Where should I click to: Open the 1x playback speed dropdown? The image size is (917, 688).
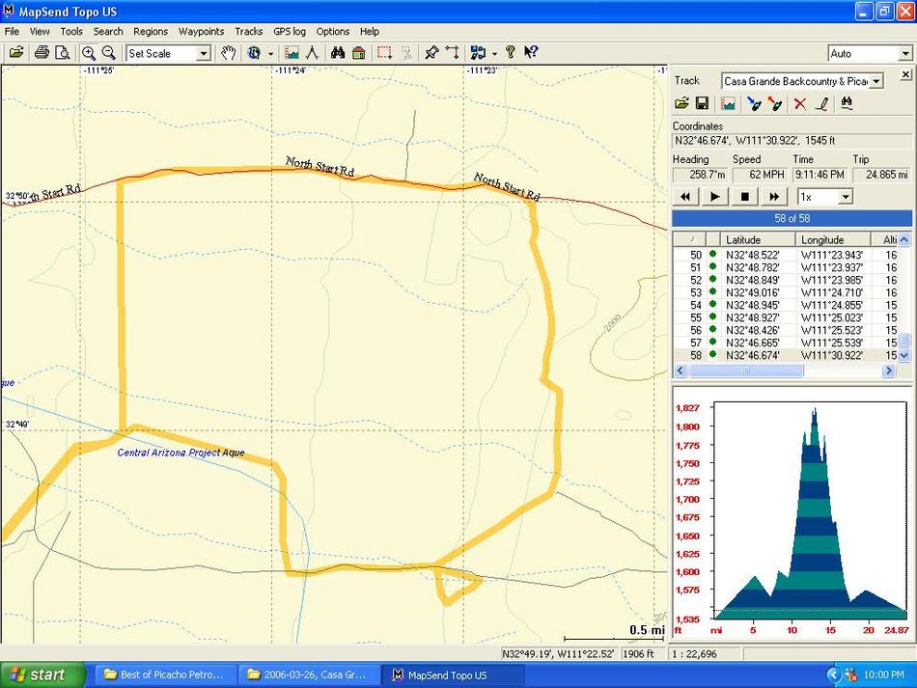[846, 197]
